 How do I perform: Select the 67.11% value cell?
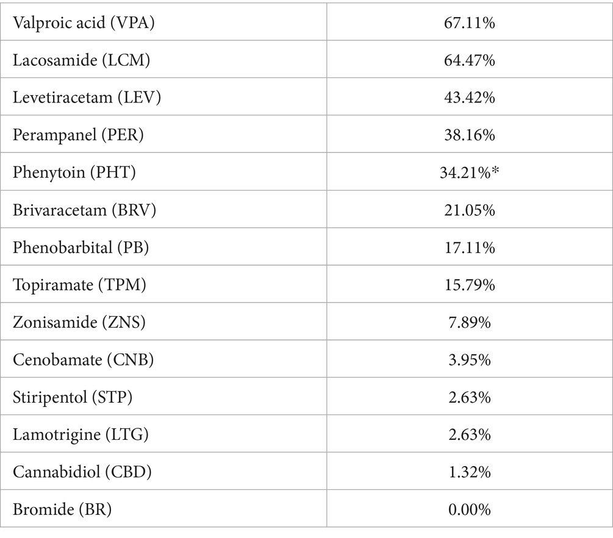[470, 23]
